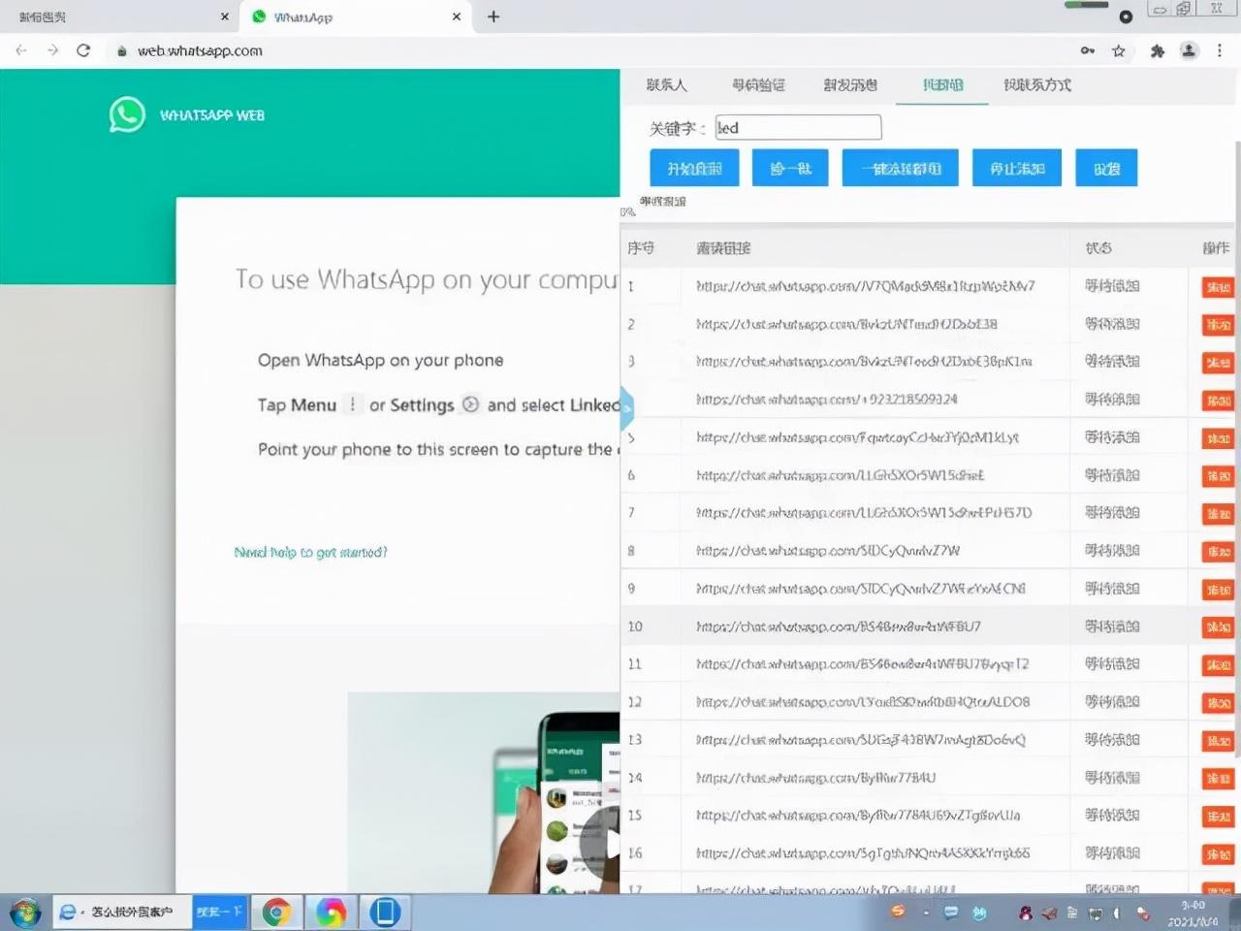The width and height of the screenshot is (1241, 931).
Task: Open the Windows Start menu orb
Action: tap(25, 912)
